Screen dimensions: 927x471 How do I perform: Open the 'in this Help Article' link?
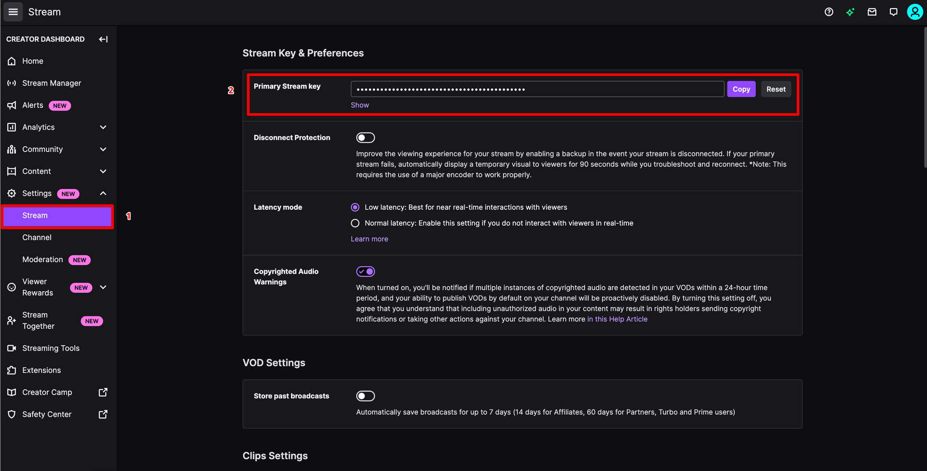(x=617, y=319)
